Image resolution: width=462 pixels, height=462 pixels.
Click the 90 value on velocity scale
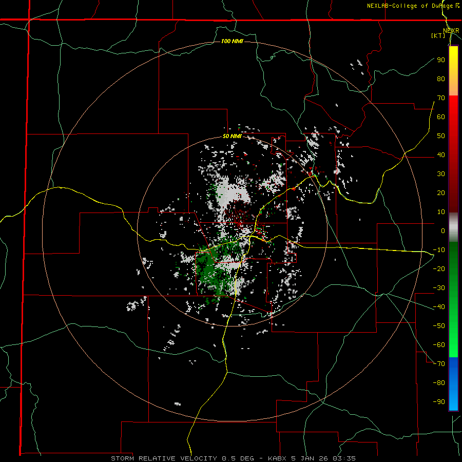click(x=441, y=60)
